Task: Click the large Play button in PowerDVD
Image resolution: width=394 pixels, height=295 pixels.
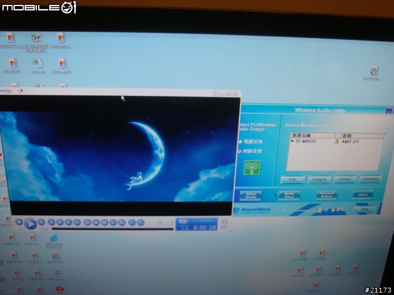Action: 30,224
